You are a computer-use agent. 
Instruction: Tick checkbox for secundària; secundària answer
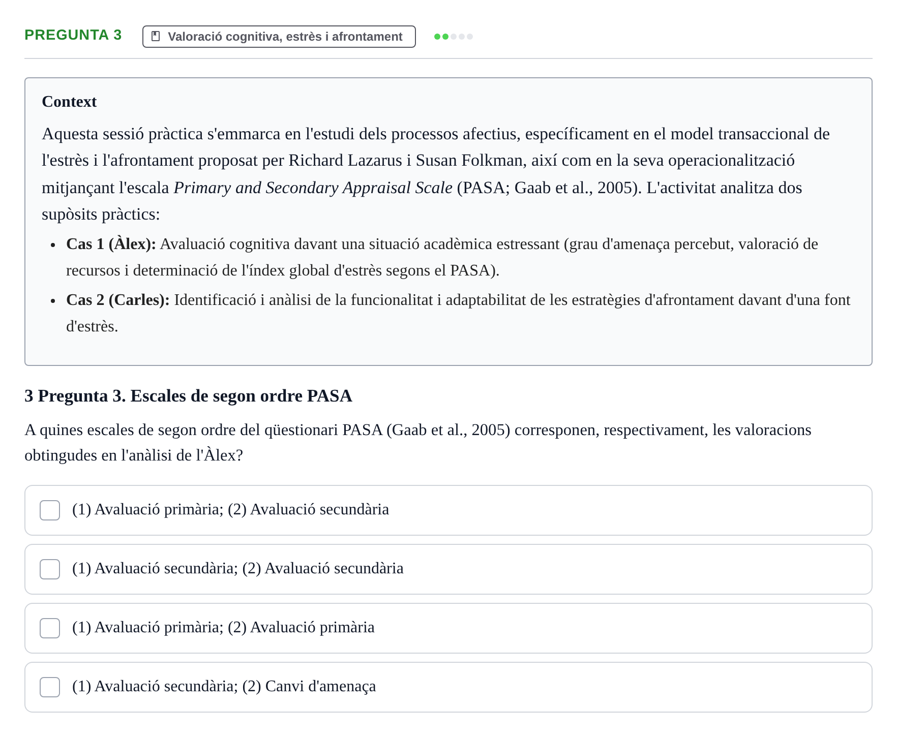point(50,569)
